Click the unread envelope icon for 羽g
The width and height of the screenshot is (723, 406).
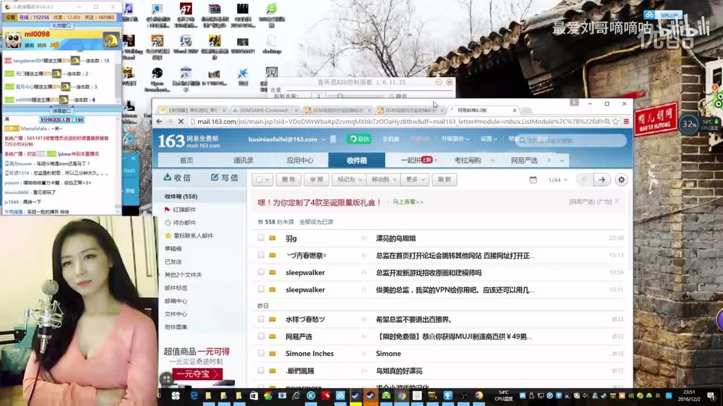click(273, 238)
